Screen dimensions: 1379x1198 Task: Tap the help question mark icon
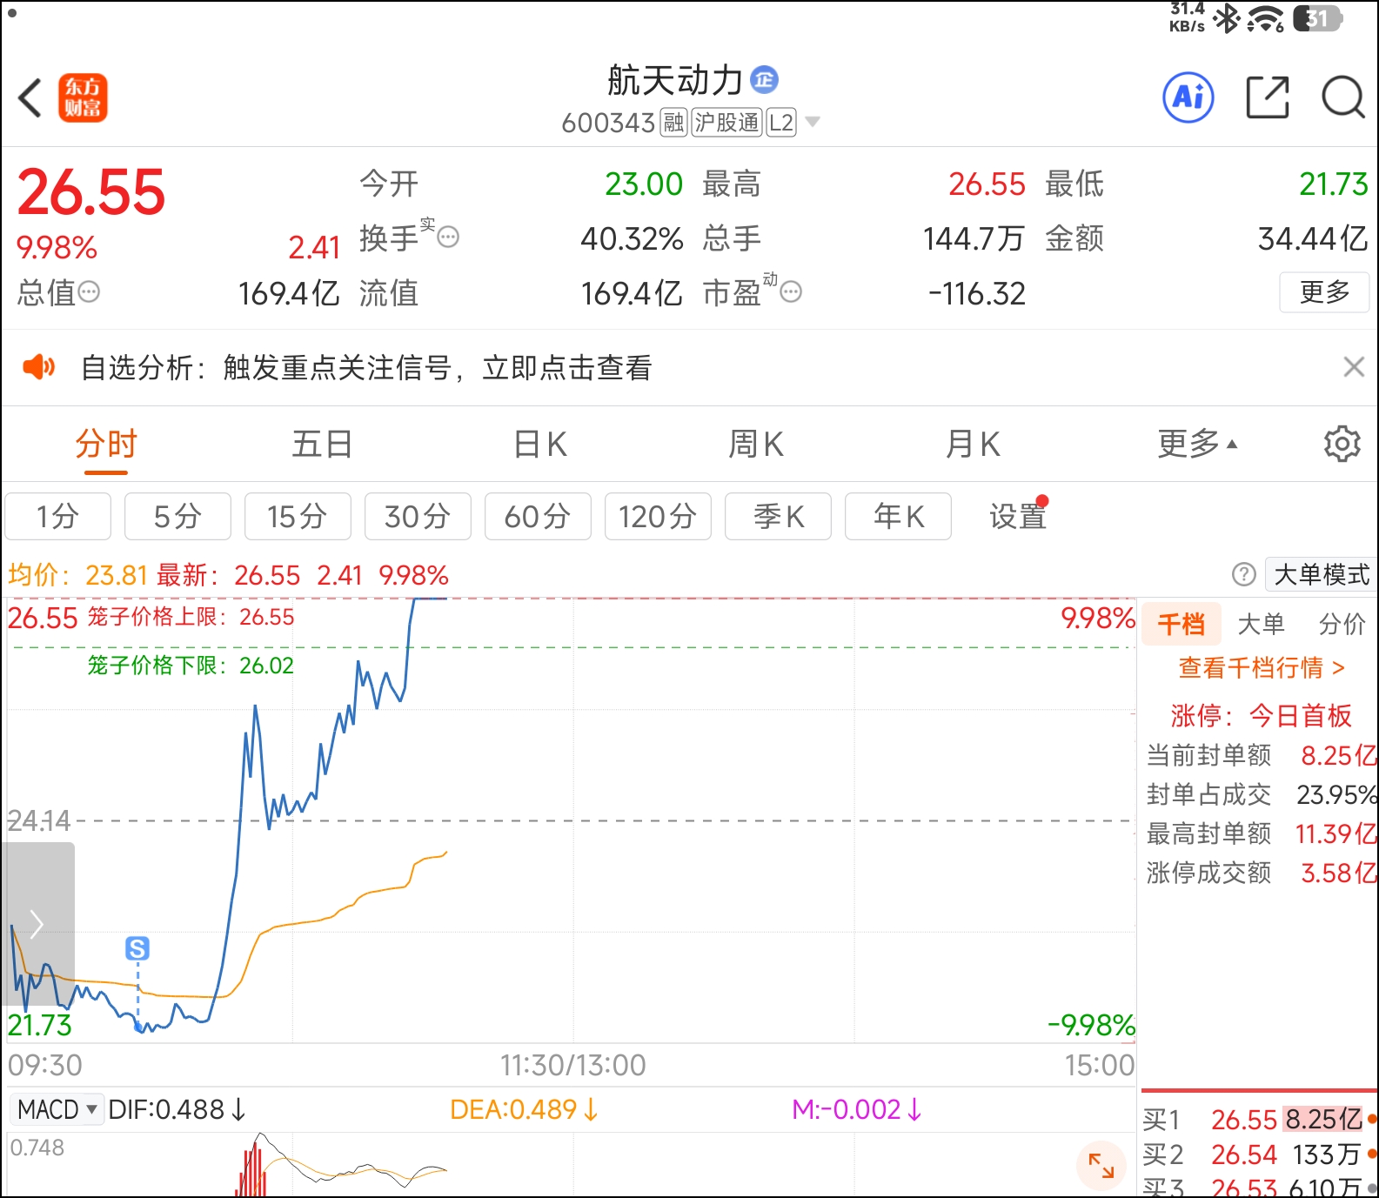(x=1243, y=574)
